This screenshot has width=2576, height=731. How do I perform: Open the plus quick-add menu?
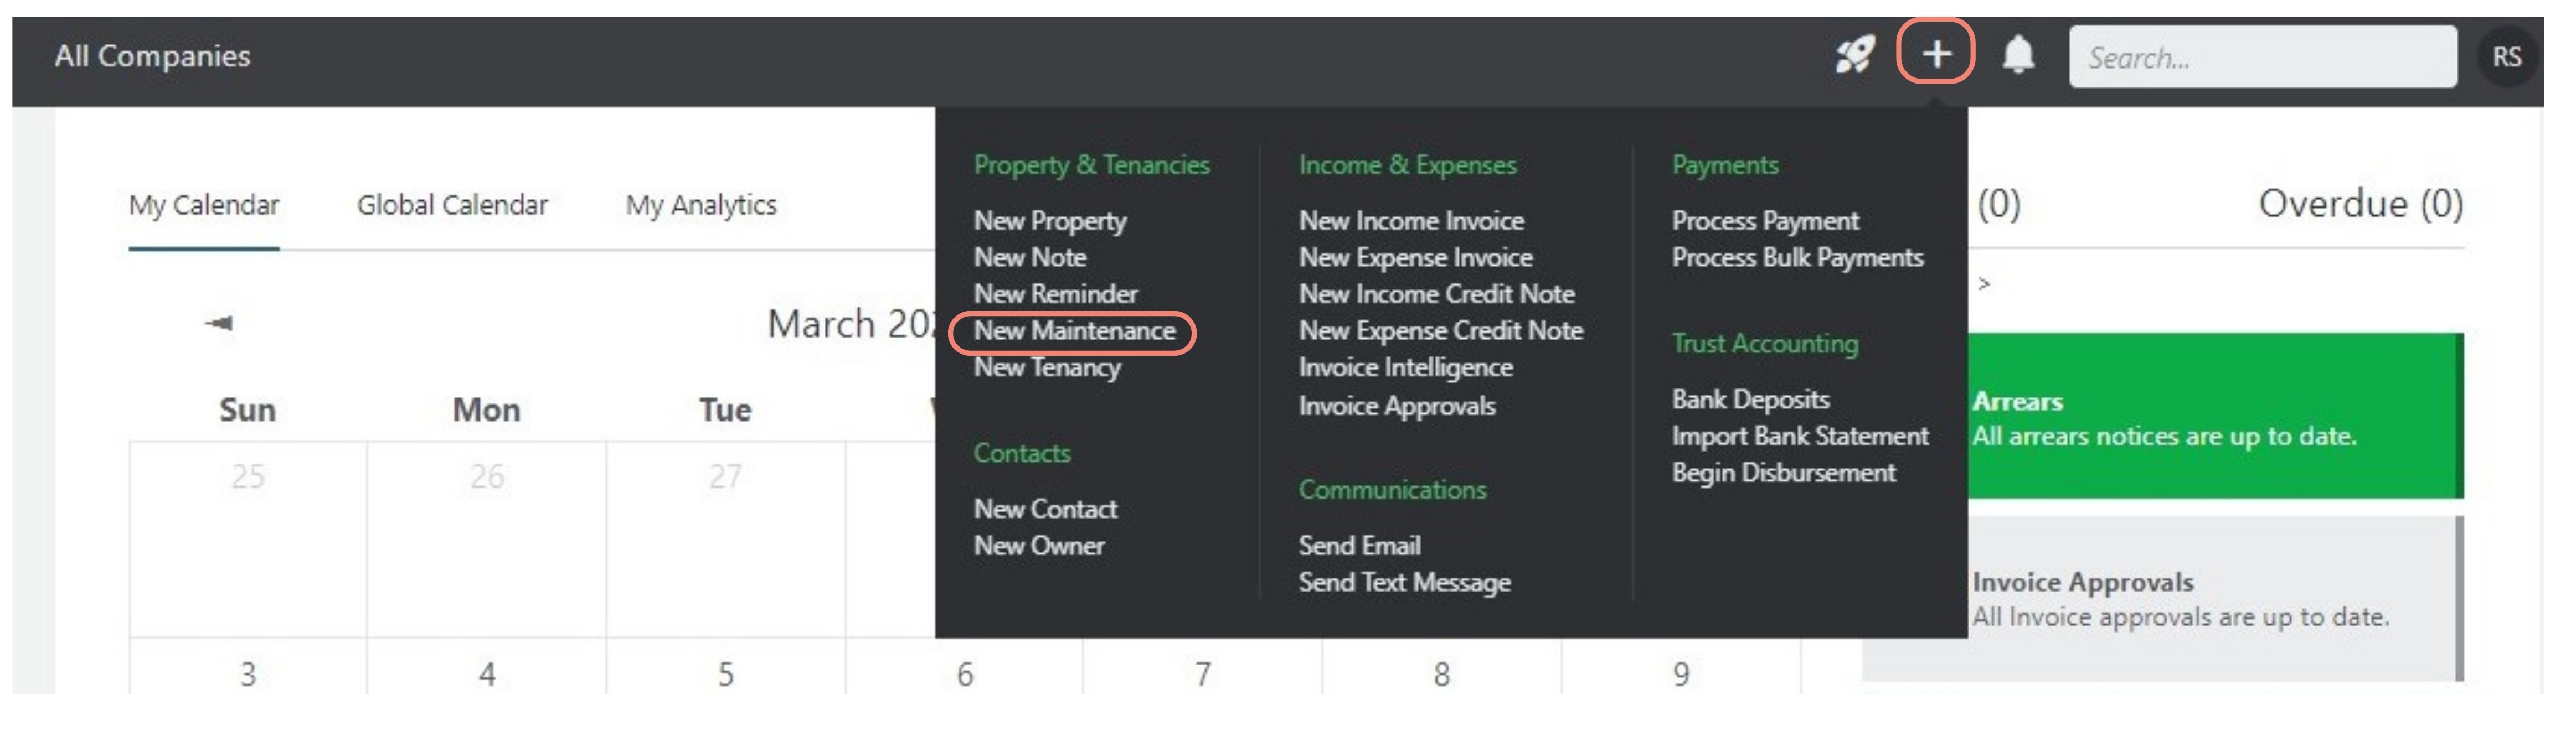tap(1936, 53)
